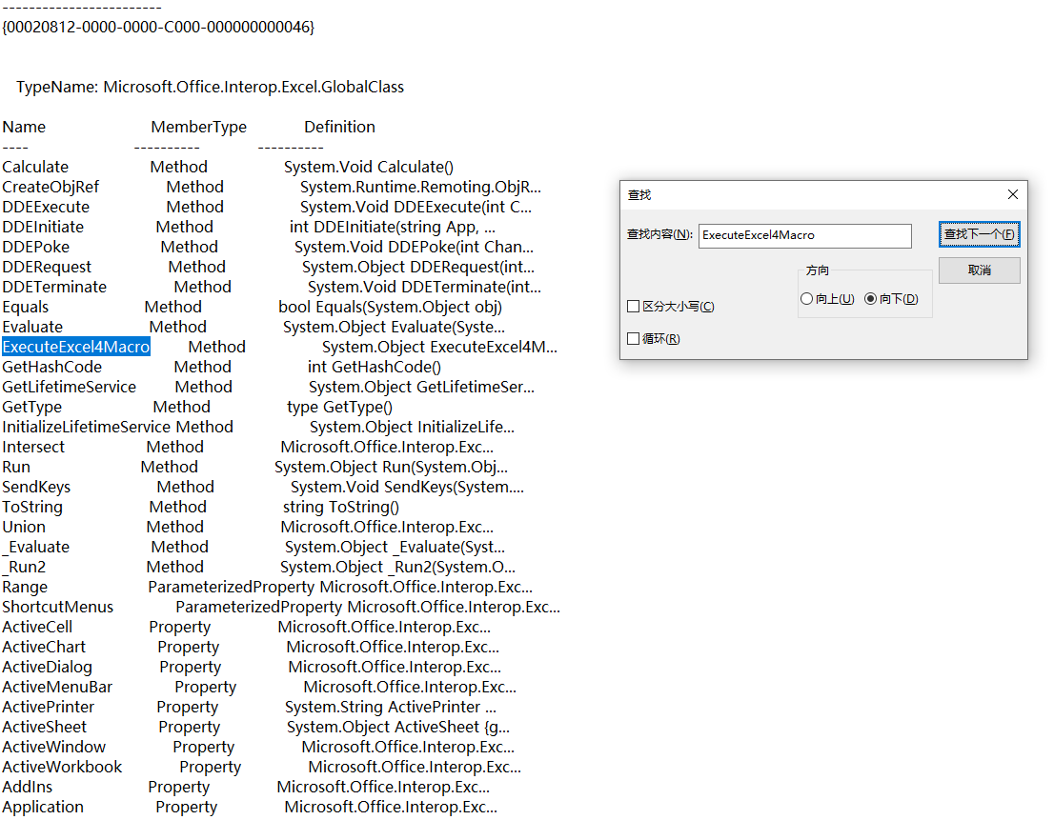Click the MemberType column header
Image resolution: width=1054 pixels, height=820 pixels.
click(199, 127)
